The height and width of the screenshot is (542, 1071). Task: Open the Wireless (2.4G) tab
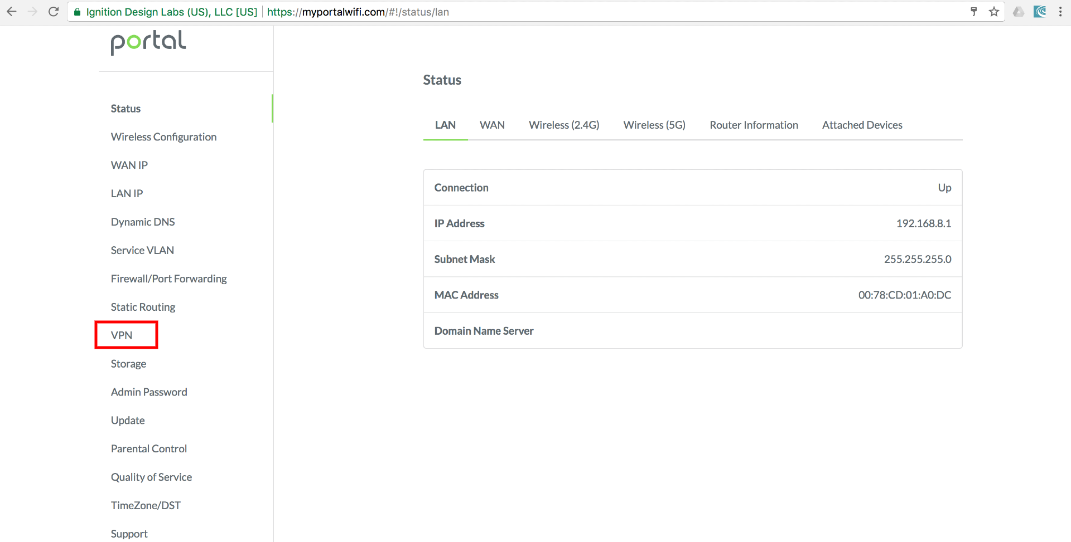[x=564, y=125]
